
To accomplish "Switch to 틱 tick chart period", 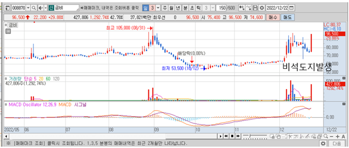I will coord(199,8).
